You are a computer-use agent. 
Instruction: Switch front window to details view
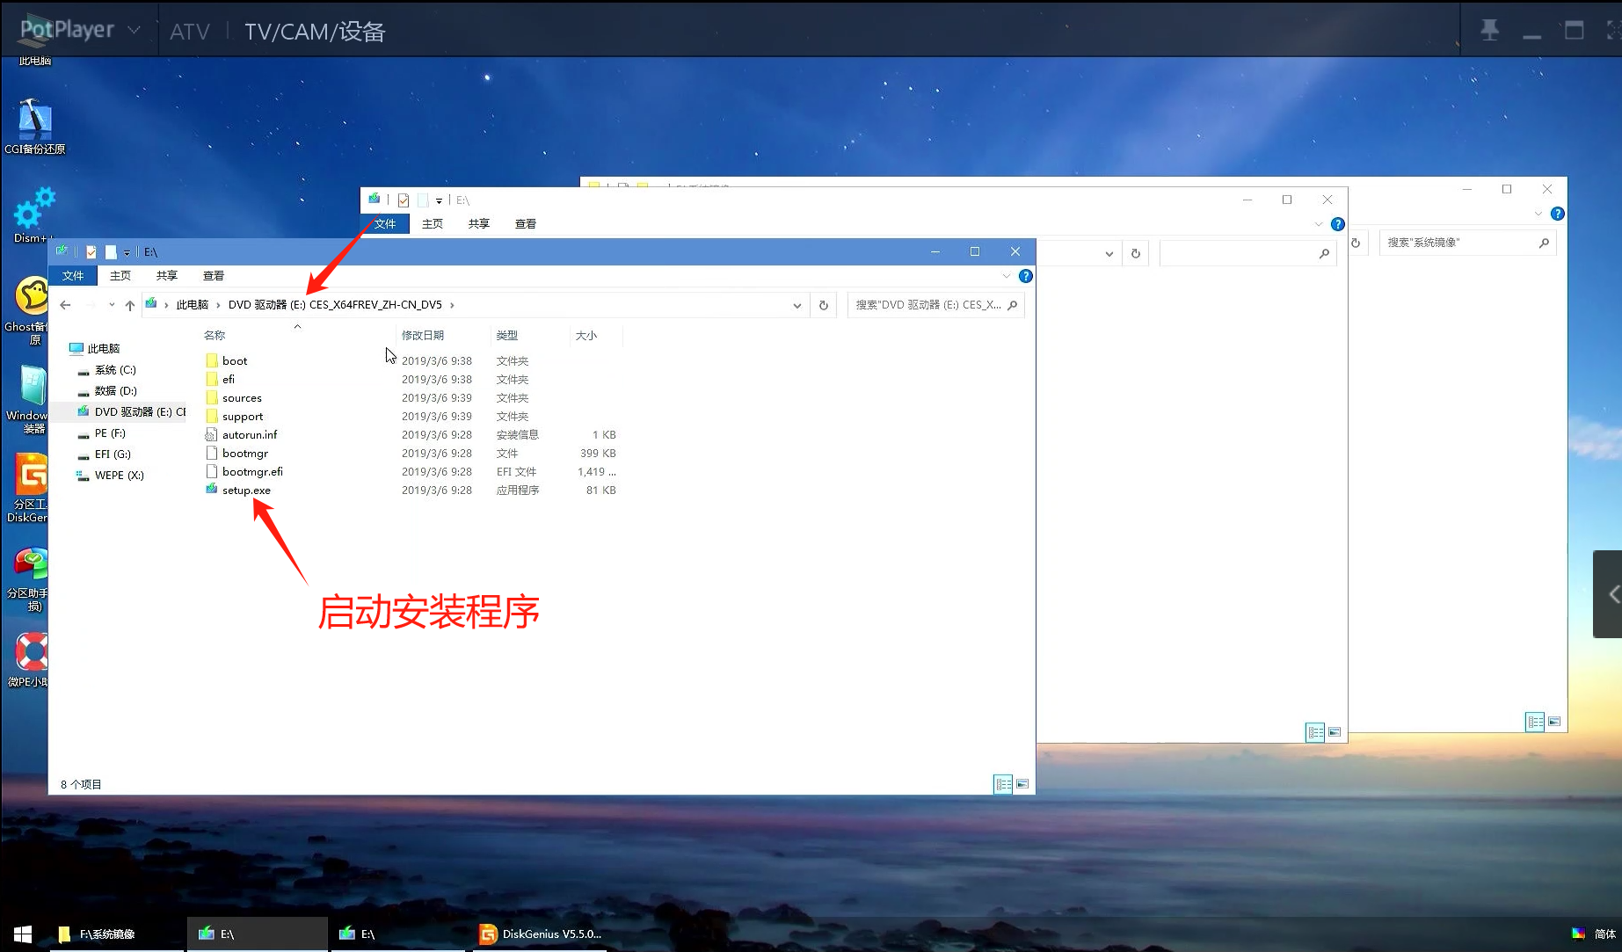pyautogui.click(x=1003, y=784)
